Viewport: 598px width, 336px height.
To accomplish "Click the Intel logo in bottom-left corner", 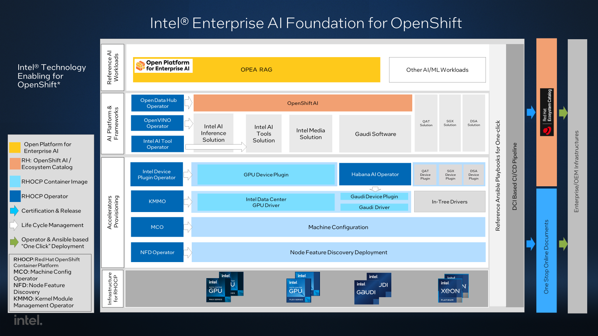I will tap(28, 320).
